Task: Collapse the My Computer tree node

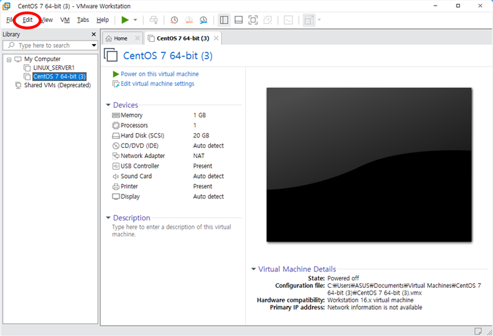Action: tap(9, 59)
